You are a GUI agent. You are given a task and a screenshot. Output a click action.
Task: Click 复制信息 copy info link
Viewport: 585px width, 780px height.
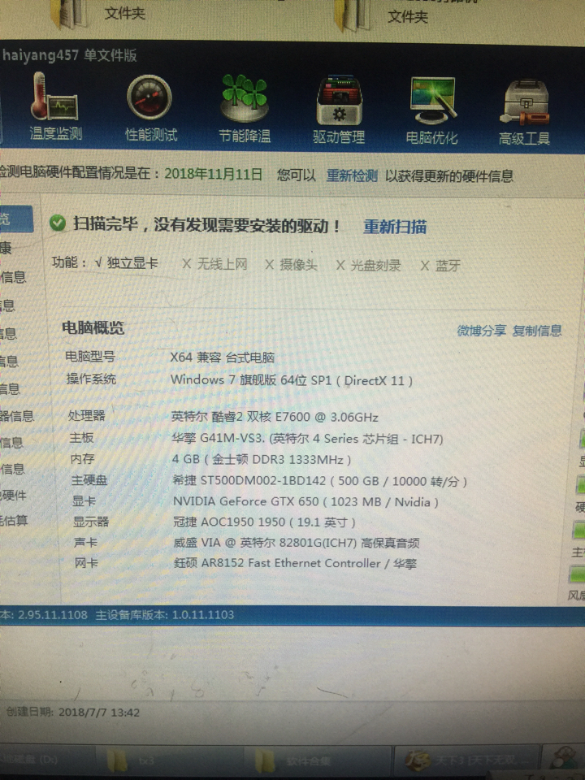tap(537, 331)
